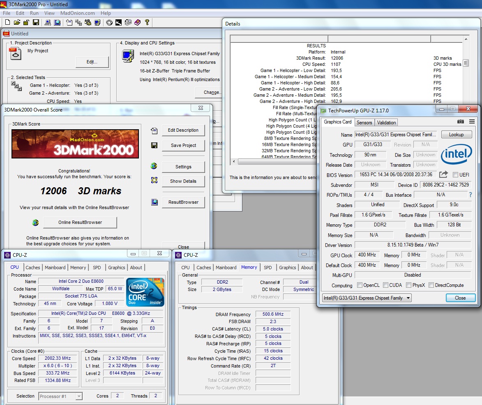Click the Driver Version field in GPU-Z
This screenshot has height=405, width=482.
pos(413,245)
